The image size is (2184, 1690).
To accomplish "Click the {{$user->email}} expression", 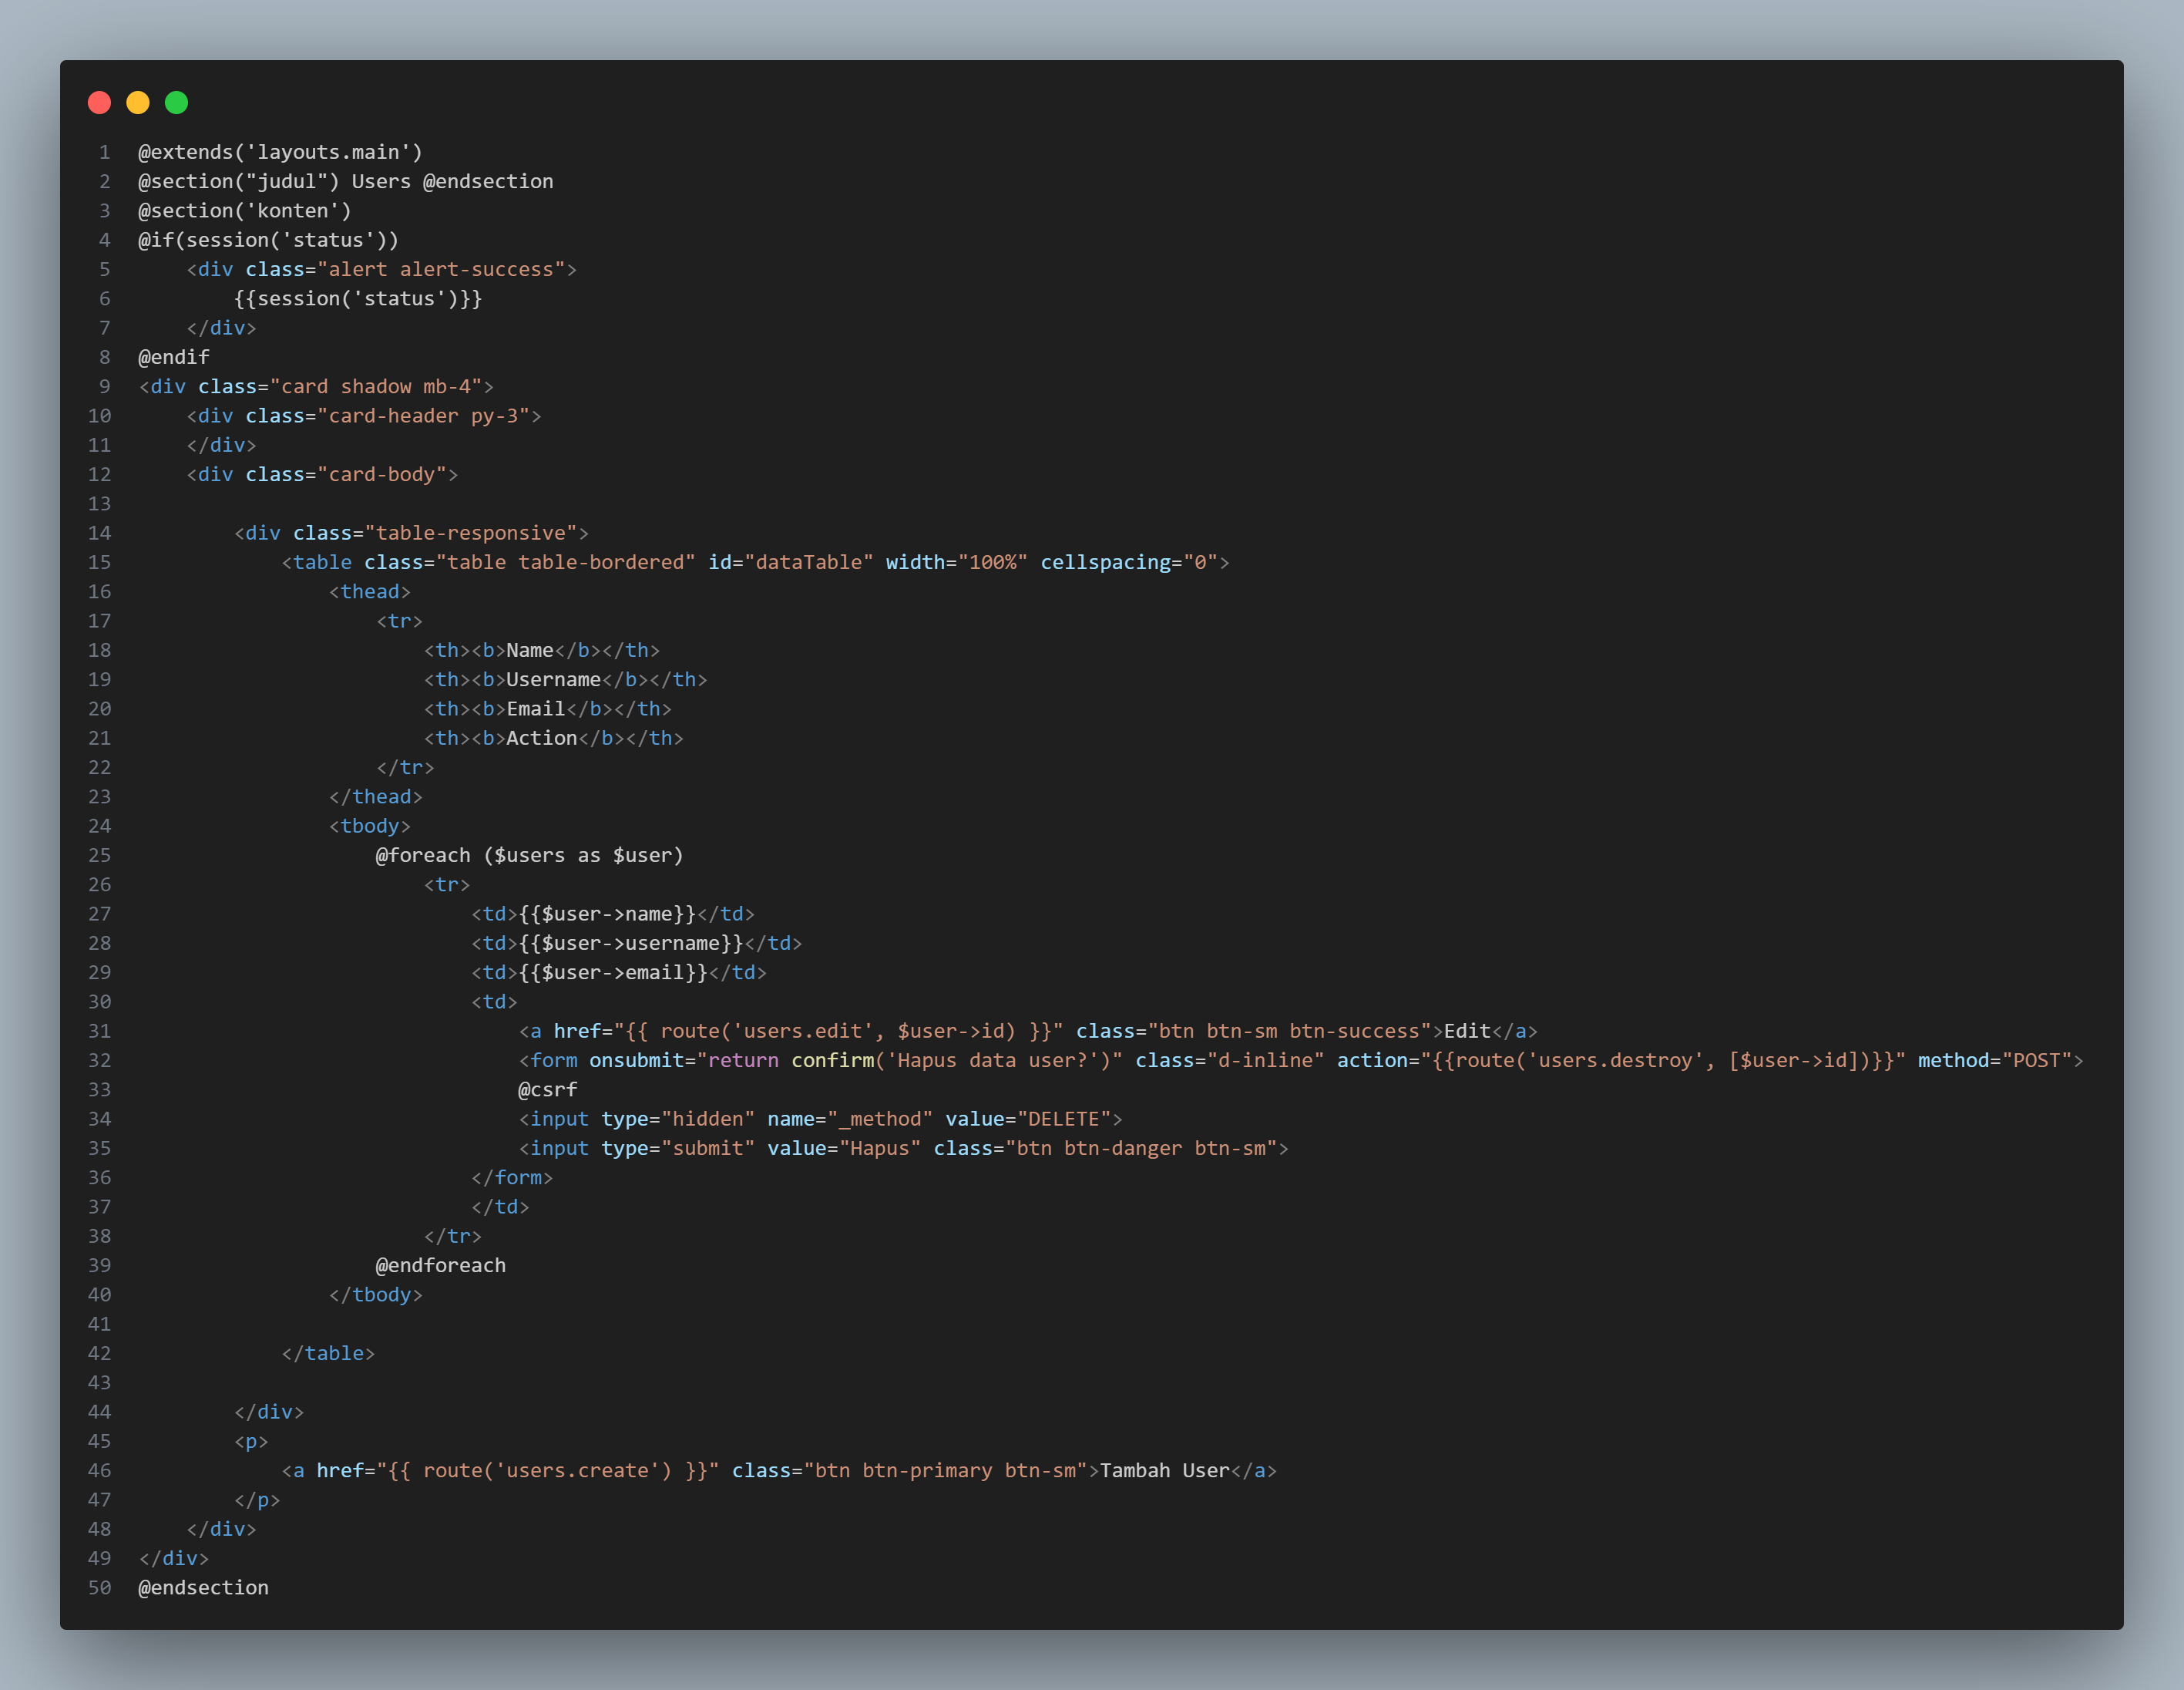I will coord(610,971).
